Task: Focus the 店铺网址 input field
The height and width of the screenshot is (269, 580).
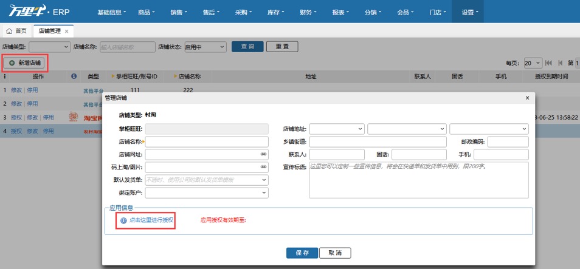Action: click(207, 154)
